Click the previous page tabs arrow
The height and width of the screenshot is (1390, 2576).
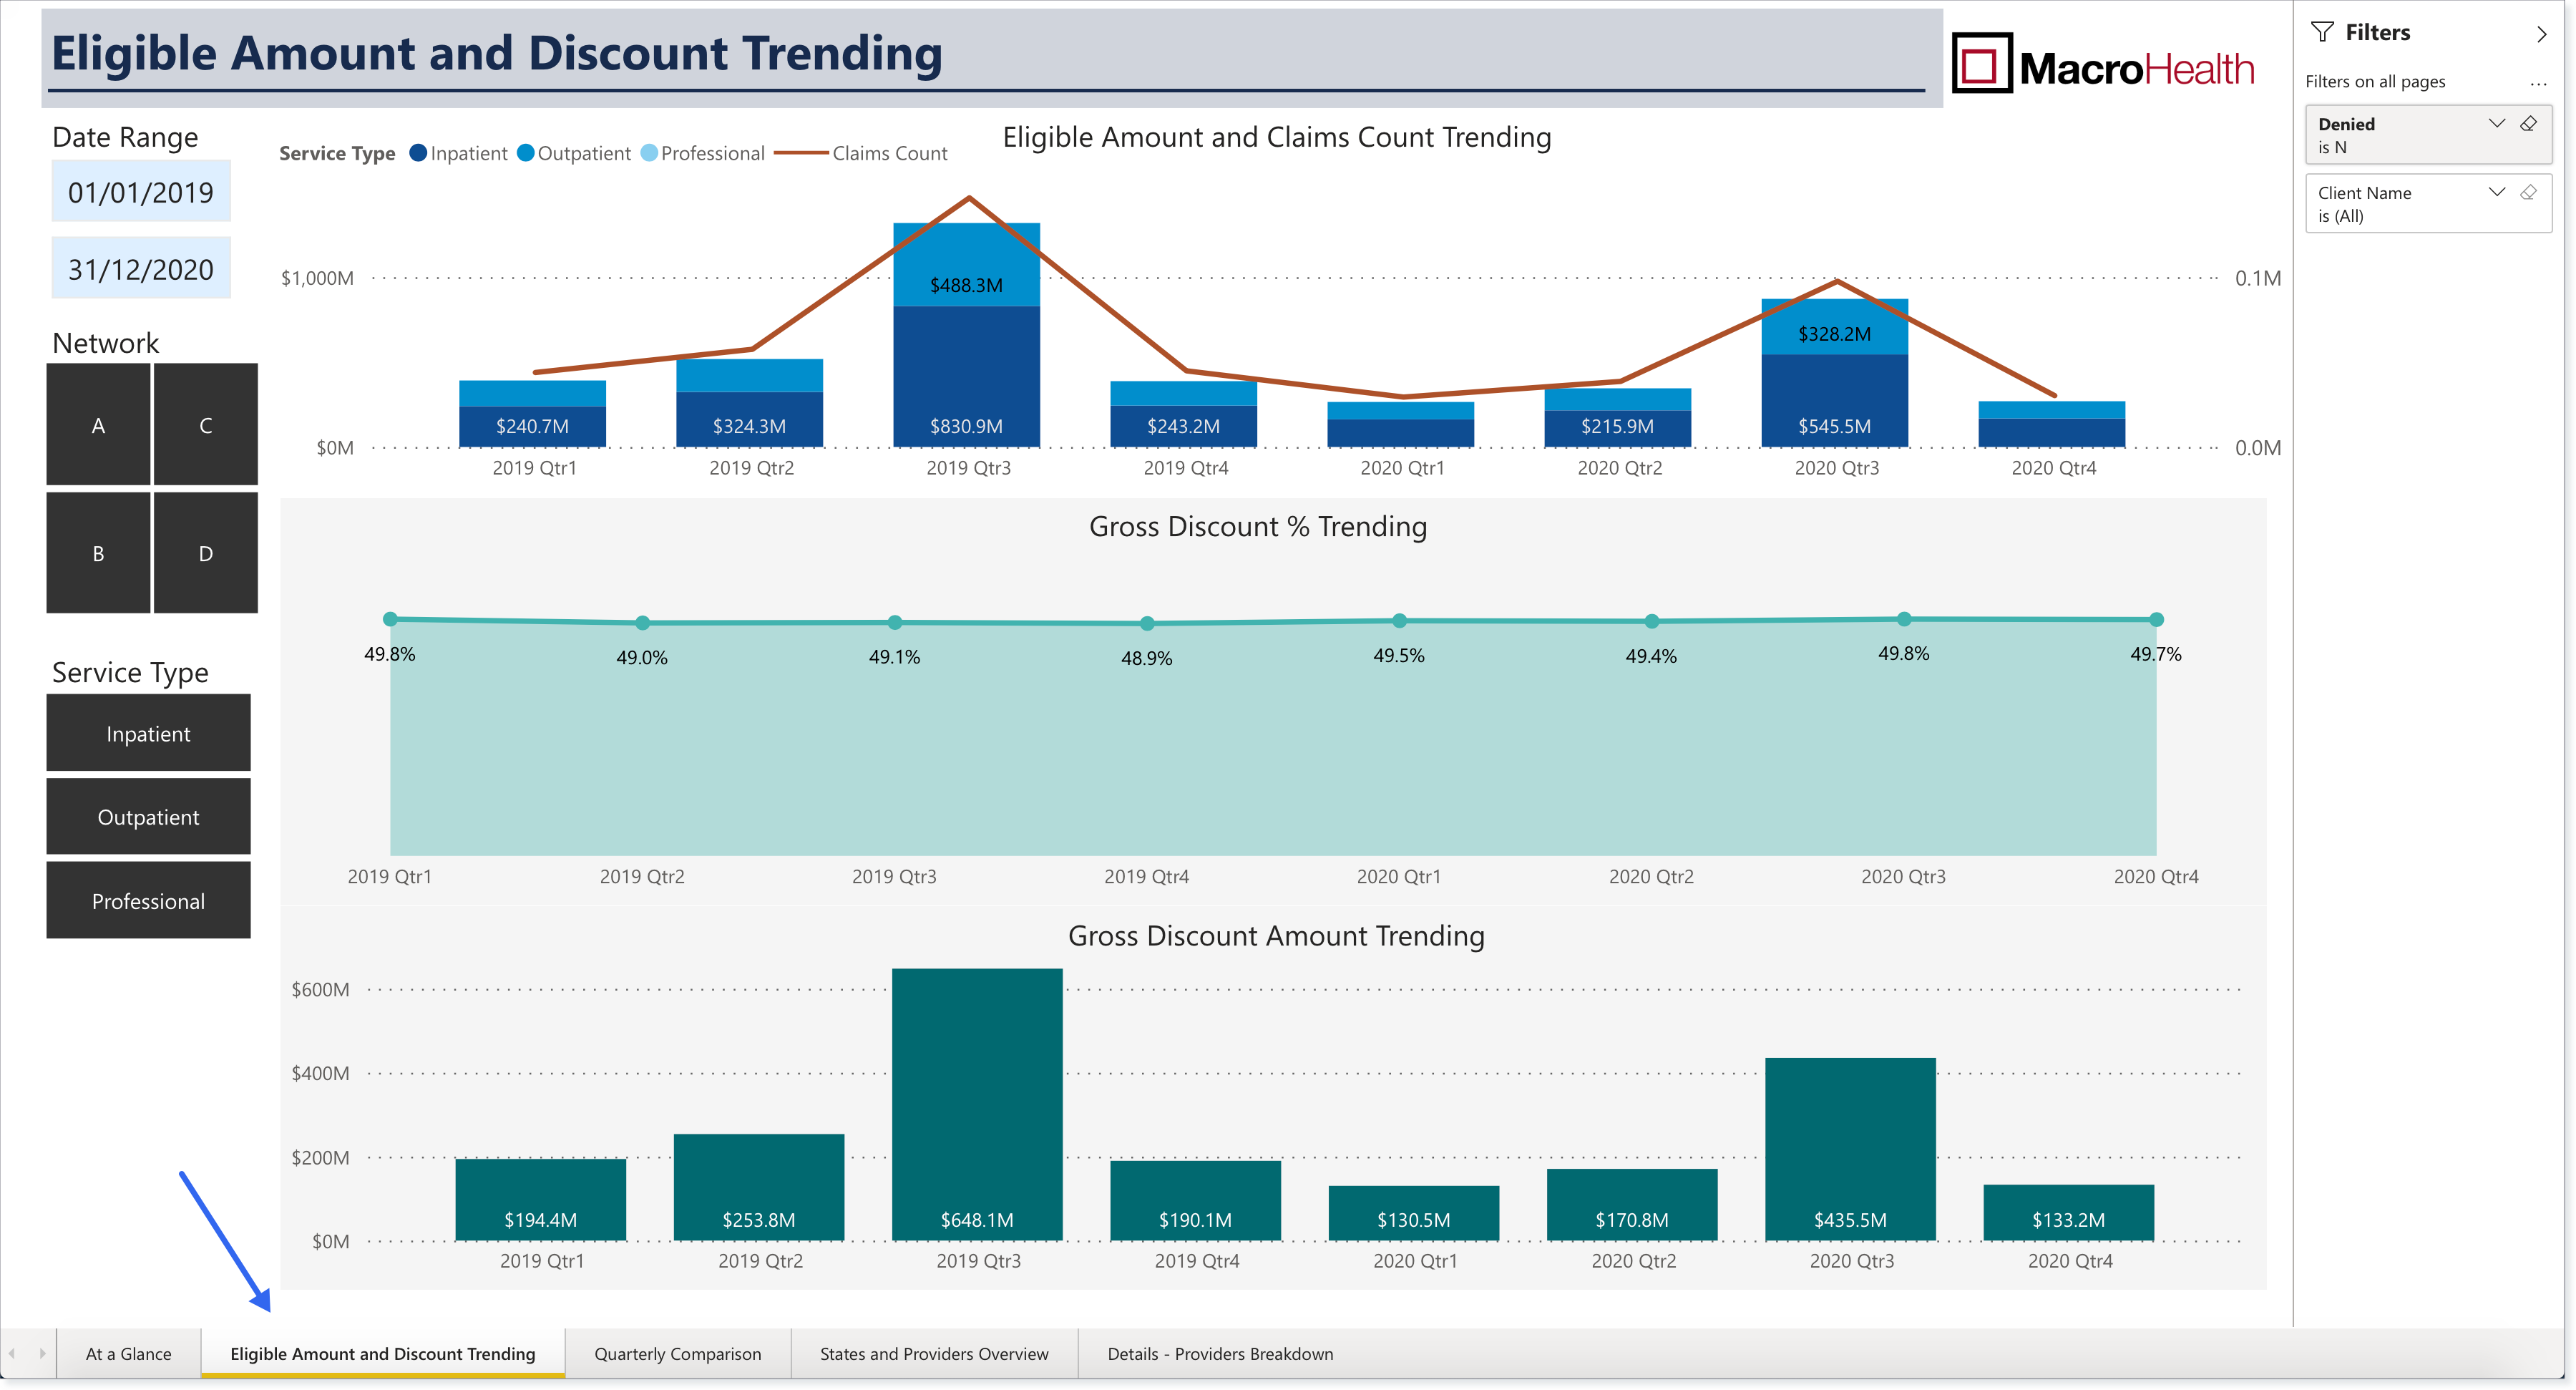[x=13, y=1353]
